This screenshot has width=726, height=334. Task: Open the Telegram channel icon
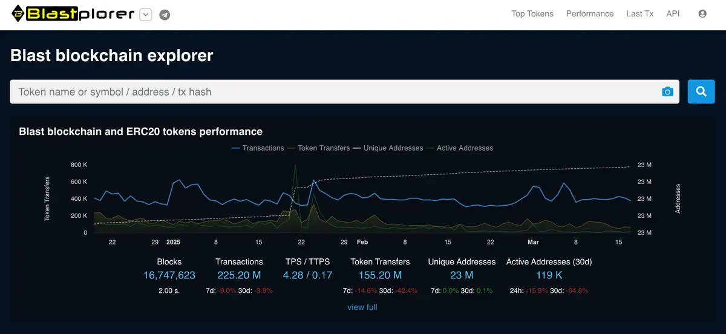tap(165, 15)
